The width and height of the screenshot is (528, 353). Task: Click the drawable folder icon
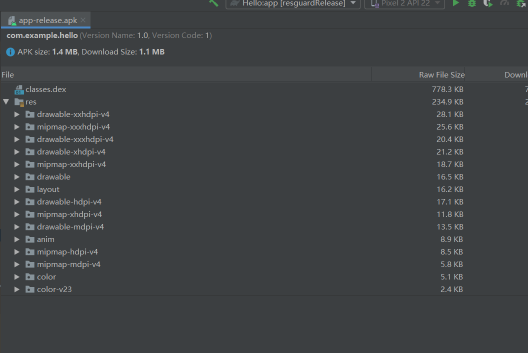pyautogui.click(x=30, y=177)
